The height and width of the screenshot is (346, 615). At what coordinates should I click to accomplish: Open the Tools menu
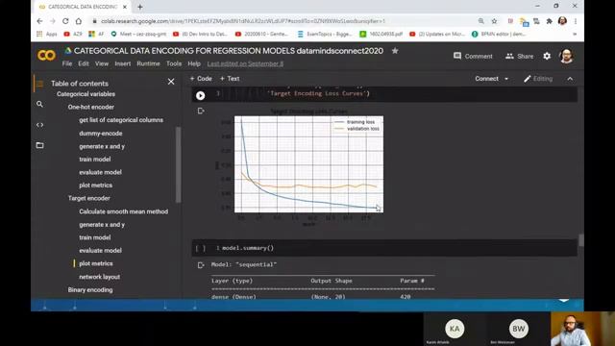pos(174,63)
